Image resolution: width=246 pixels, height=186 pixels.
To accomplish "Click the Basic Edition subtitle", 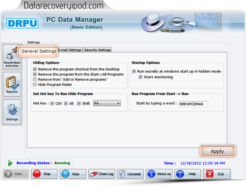I will [x=86, y=27].
